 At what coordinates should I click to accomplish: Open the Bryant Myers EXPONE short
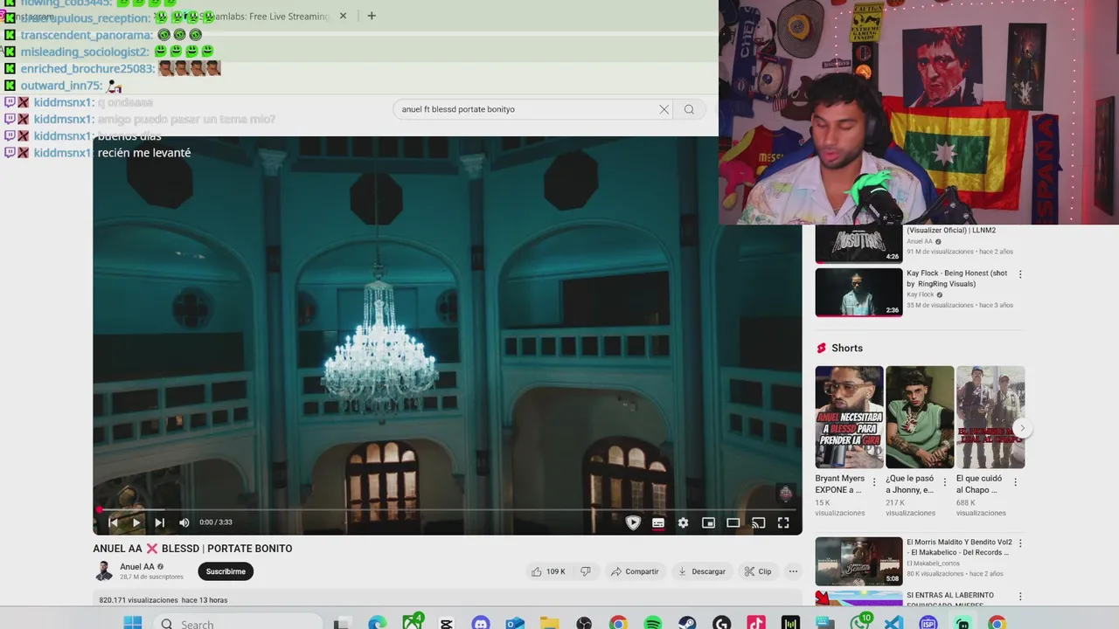(849, 417)
